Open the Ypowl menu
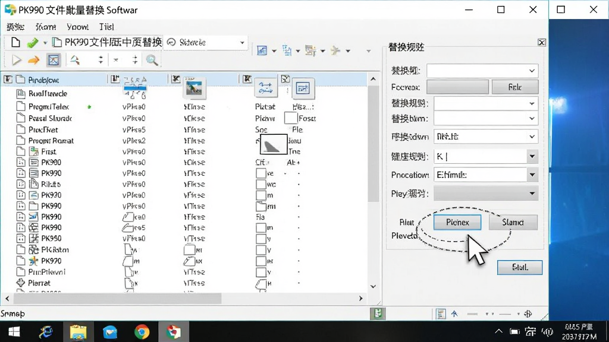 (x=78, y=27)
